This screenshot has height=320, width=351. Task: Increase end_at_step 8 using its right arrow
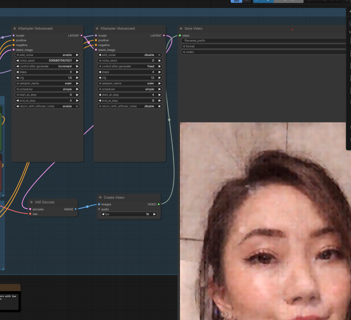tap(160, 101)
